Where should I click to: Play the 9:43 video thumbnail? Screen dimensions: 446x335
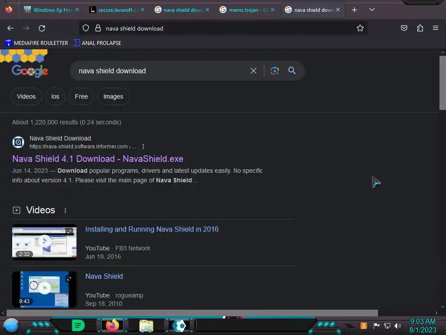[44, 289]
